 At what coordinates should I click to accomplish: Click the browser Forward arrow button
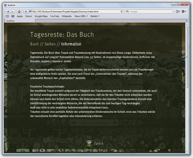click(x=12, y=12)
